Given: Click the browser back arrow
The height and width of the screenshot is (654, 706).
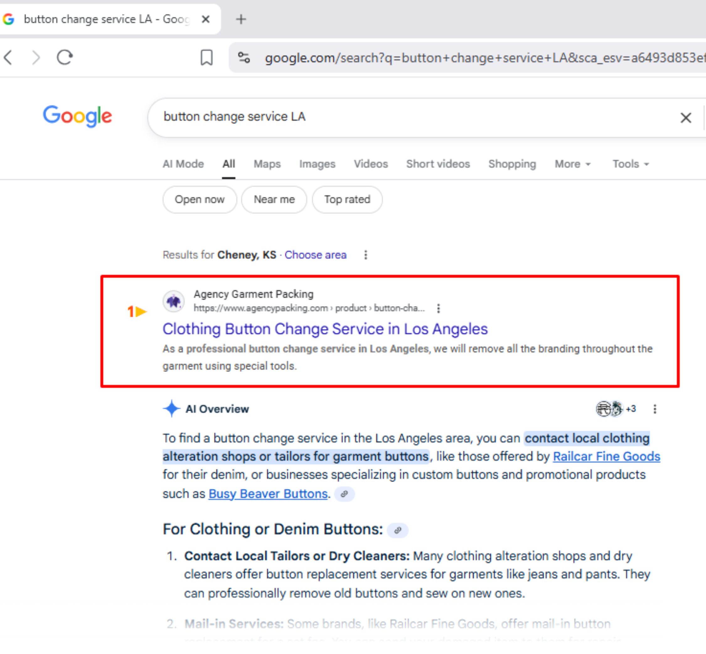Looking at the screenshot, I should click(8, 57).
